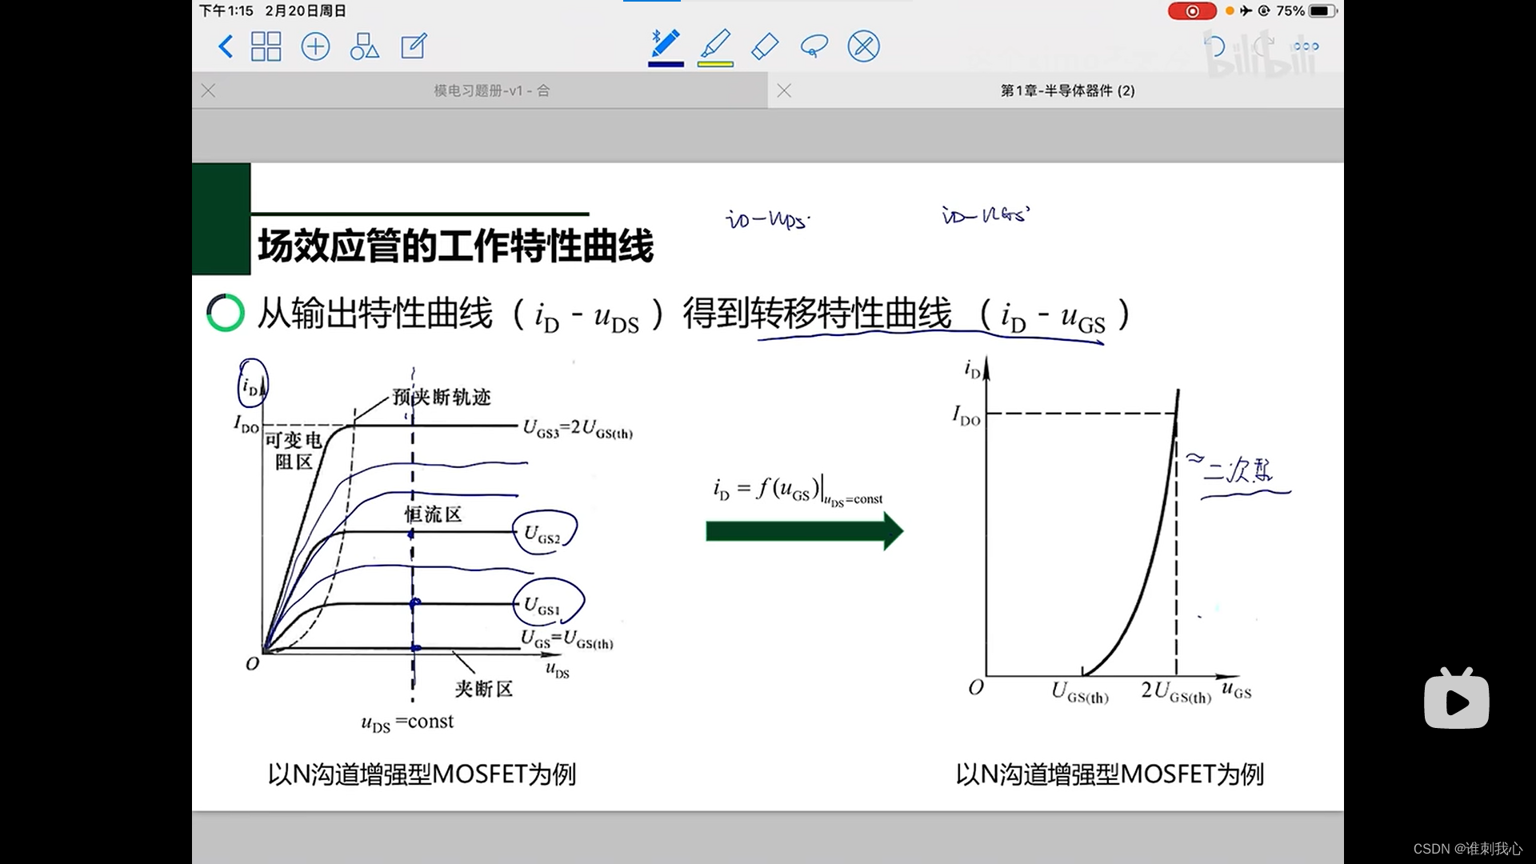Select the blue pen tool
1536x864 pixels.
(x=666, y=43)
